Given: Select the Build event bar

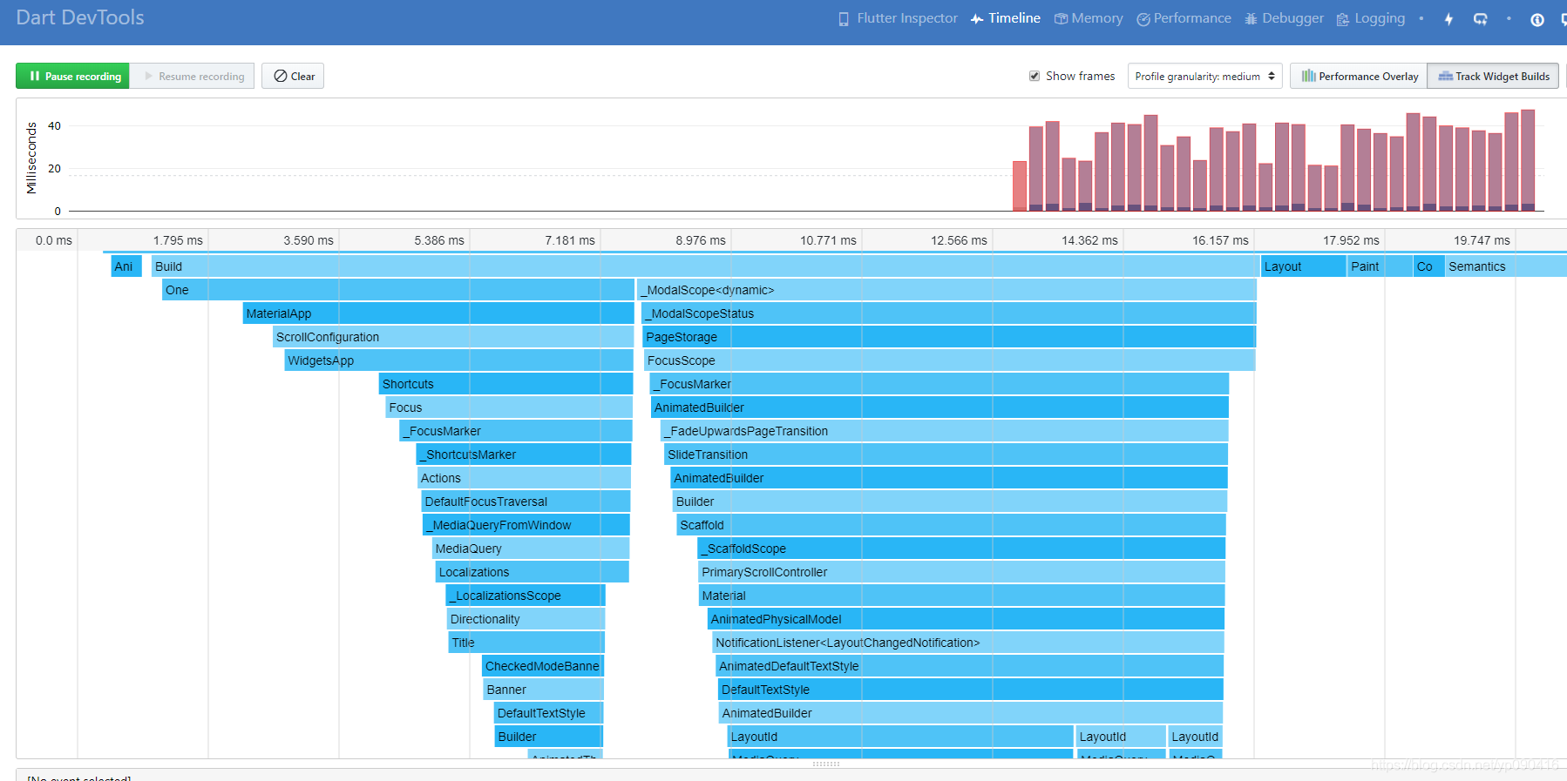Looking at the screenshot, I should tap(704, 266).
